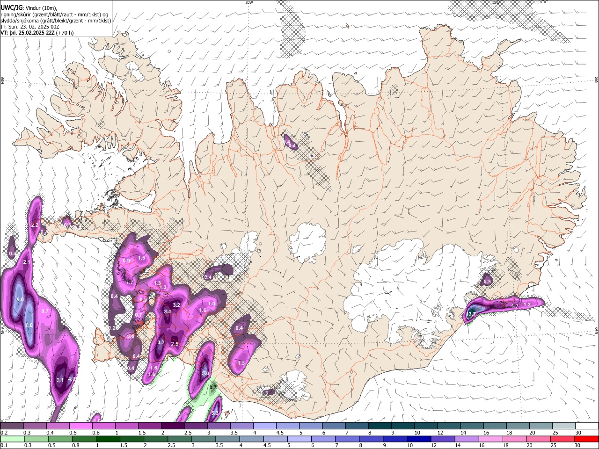
Task: Click the '3.4' precipitation value on the map
Action: coord(168,311)
